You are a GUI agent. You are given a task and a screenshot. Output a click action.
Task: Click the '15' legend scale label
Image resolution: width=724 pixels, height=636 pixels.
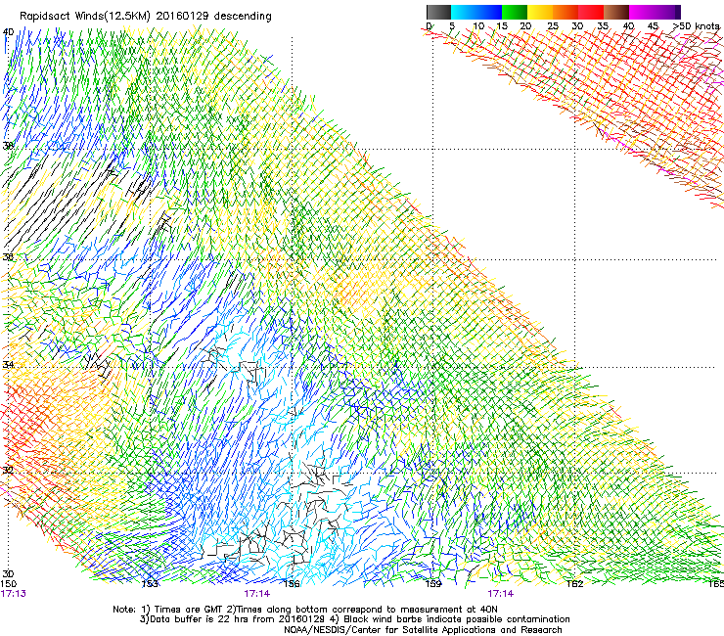pos(502,25)
